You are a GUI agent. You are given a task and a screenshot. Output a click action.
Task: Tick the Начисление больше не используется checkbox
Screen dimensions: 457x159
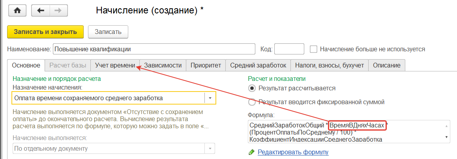click(x=314, y=49)
